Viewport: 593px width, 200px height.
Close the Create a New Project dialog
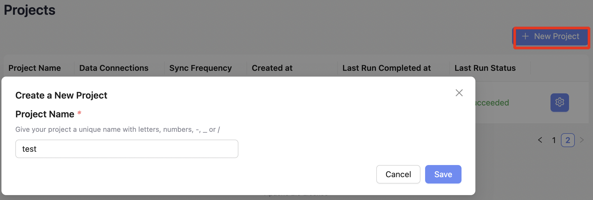pos(459,93)
